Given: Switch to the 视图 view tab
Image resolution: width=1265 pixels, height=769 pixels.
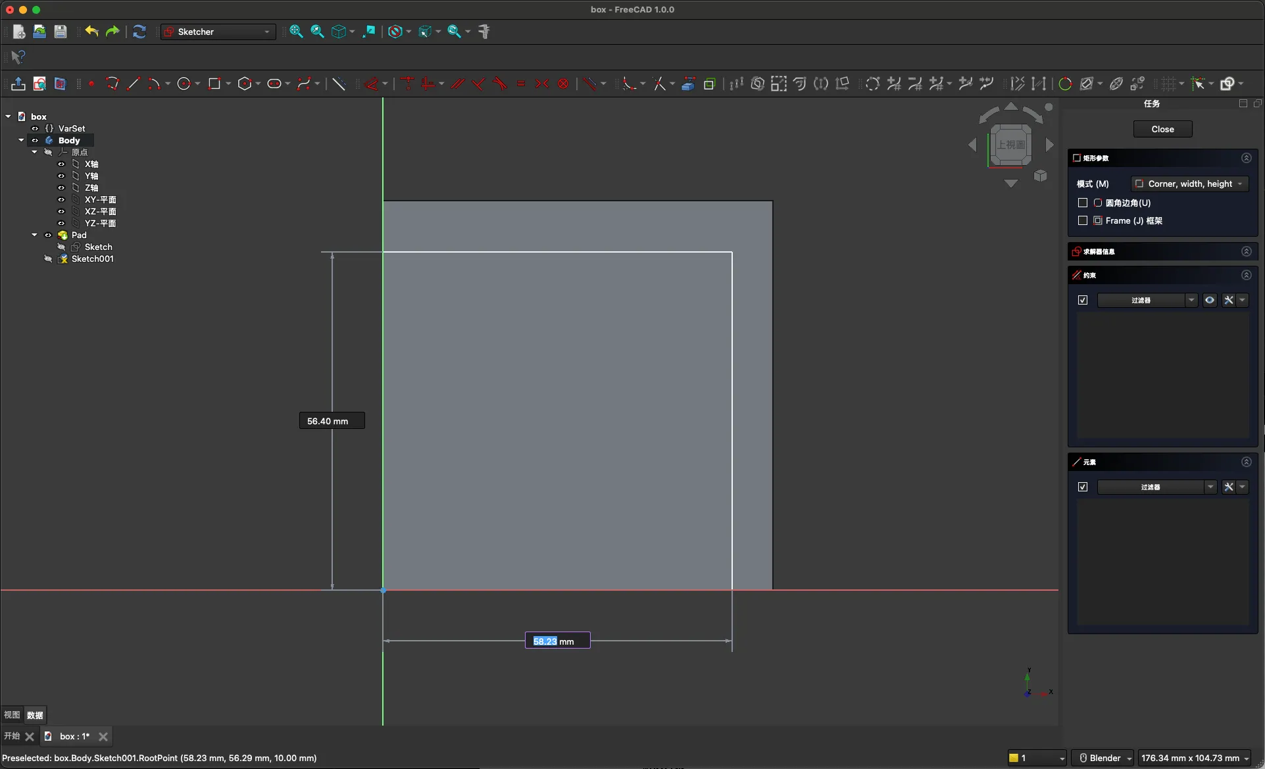Looking at the screenshot, I should click(12, 715).
